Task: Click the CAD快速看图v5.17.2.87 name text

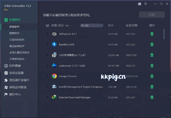Action: point(72,55)
